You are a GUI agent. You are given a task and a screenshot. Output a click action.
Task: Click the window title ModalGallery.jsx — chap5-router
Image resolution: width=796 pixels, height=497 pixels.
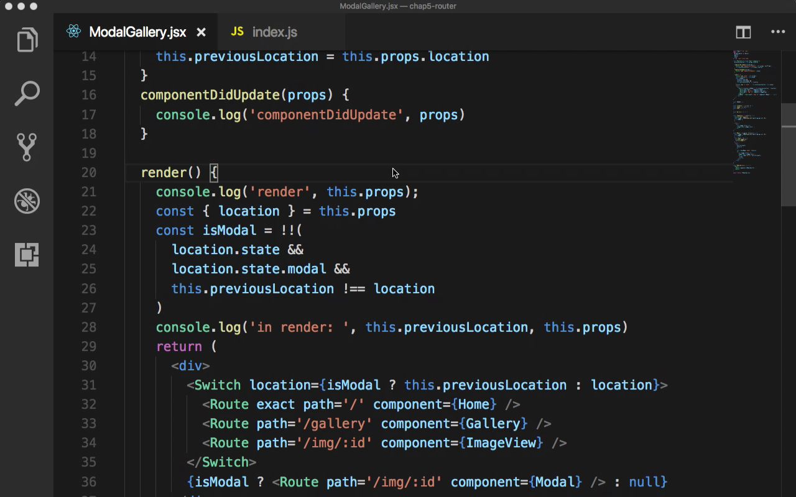(398, 6)
